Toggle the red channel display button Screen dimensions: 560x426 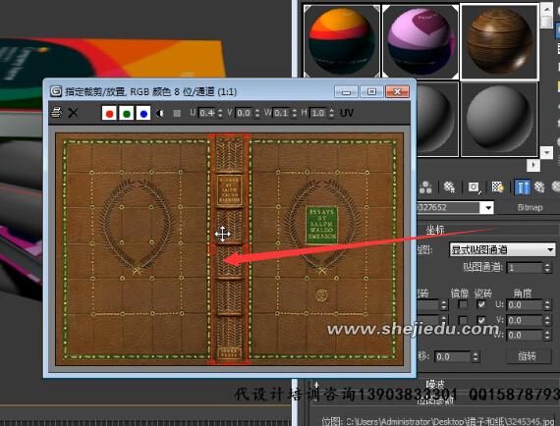point(109,113)
